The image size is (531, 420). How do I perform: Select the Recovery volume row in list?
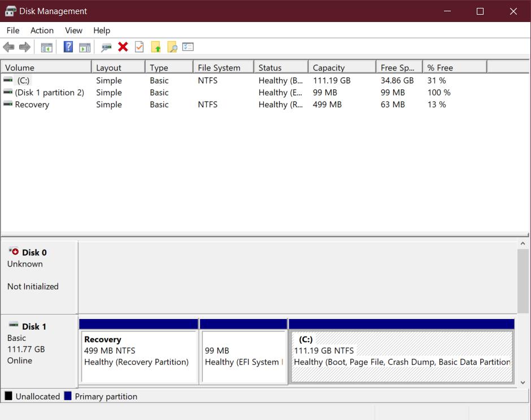[32, 104]
